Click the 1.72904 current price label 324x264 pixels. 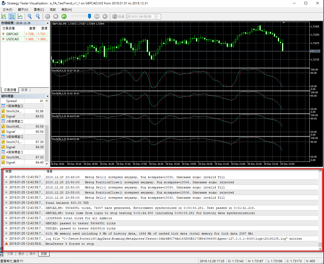tap(315, 51)
